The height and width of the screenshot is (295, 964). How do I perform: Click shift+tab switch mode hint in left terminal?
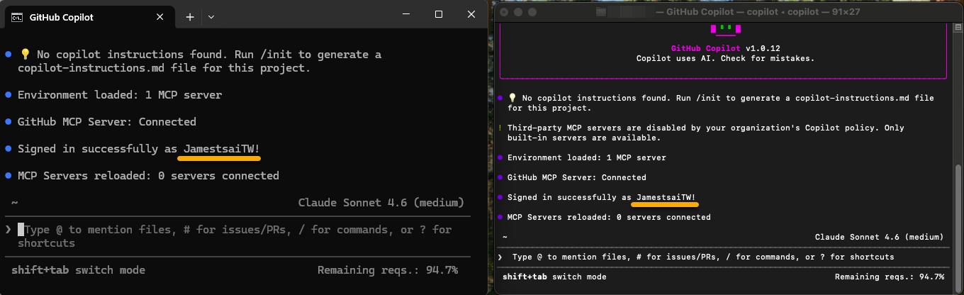pyautogui.click(x=78, y=270)
